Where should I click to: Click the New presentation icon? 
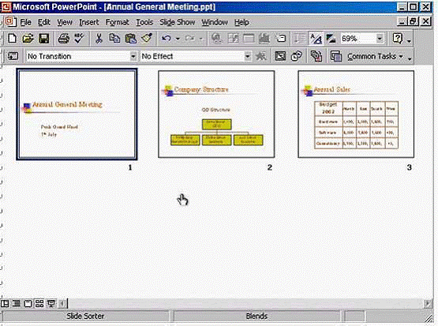[x=12, y=38]
